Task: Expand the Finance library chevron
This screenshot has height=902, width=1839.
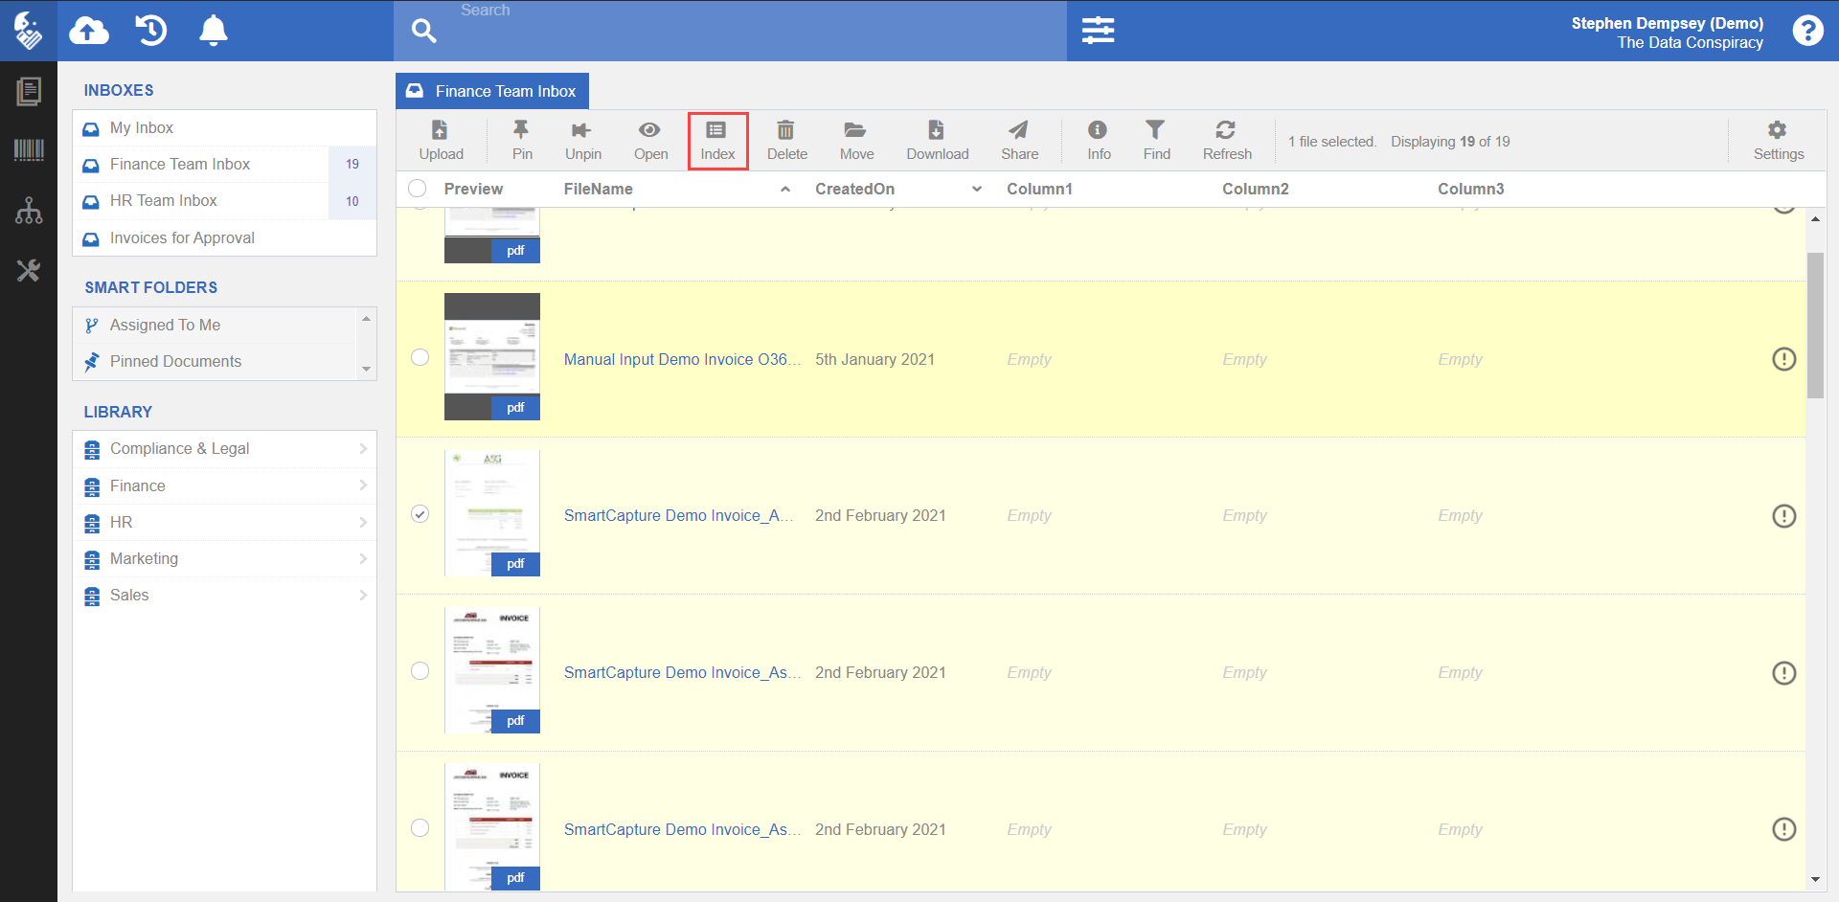Action: tap(363, 485)
